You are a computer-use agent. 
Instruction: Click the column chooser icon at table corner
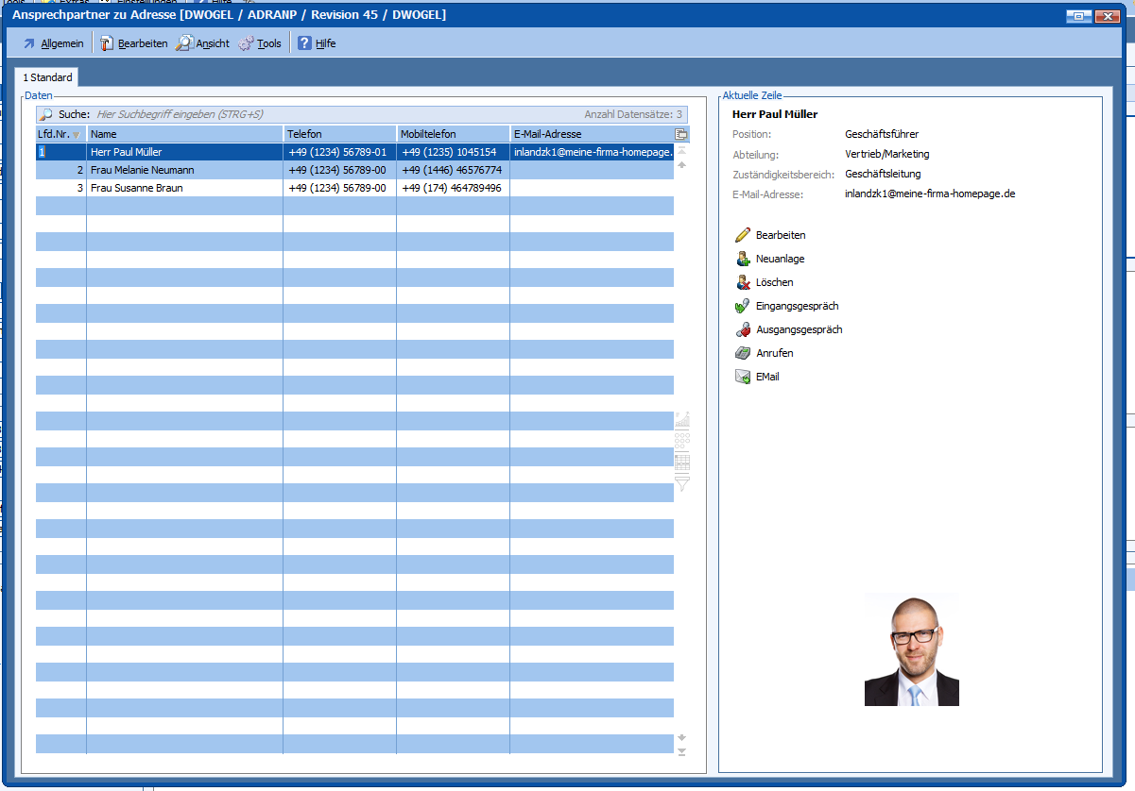point(681,134)
